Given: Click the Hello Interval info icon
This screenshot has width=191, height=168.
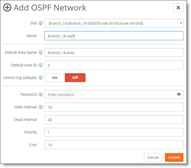Looking at the screenshot, I should tap(41, 107).
